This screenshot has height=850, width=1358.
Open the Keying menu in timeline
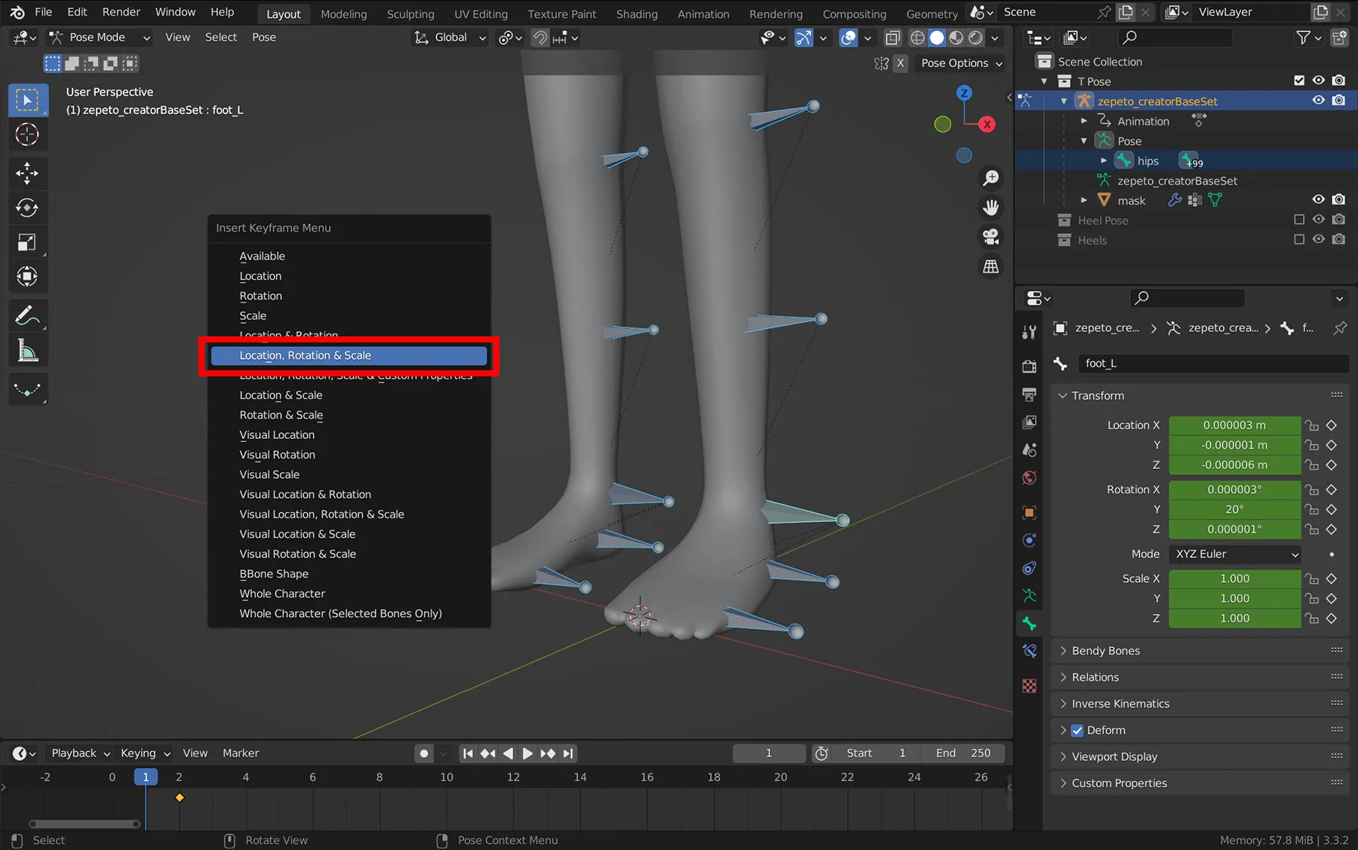(x=146, y=753)
